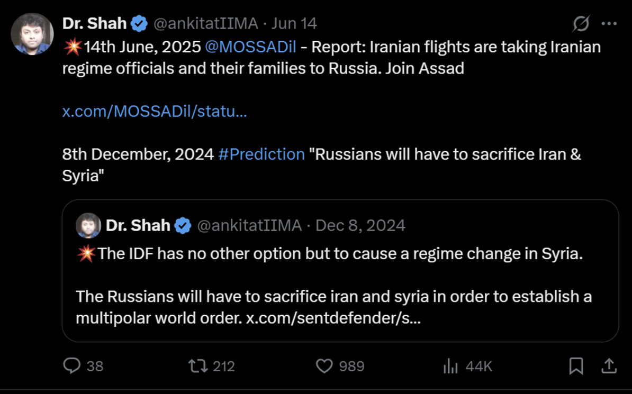The height and width of the screenshot is (394, 632).
Task: Open the @MOSSADil mentioned profile
Action: (x=250, y=47)
